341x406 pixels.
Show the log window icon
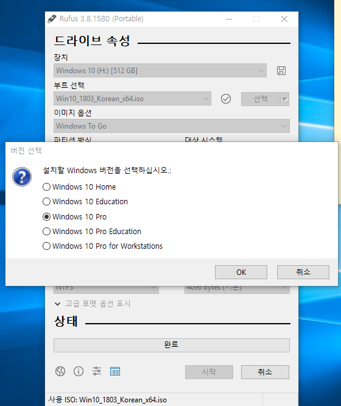click(115, 371)
